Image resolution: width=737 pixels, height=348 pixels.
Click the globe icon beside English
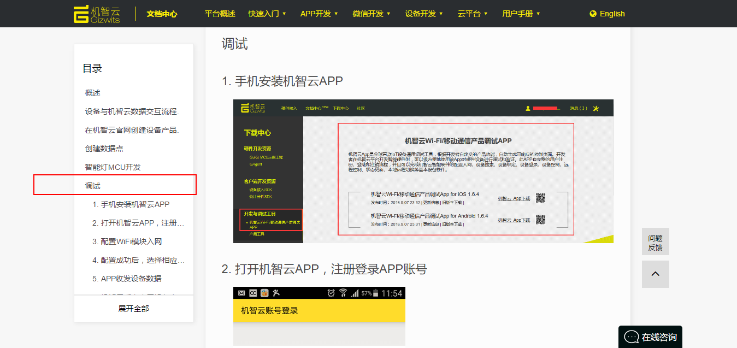pos(593,14)
